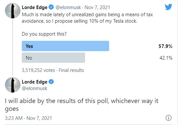Click the 42.1% poll percentage
Viewport: 178px width, 125px height.
point(166,58)
